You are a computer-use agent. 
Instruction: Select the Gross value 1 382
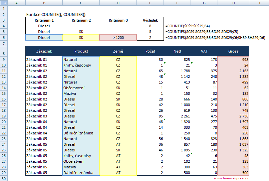[233, 77]
